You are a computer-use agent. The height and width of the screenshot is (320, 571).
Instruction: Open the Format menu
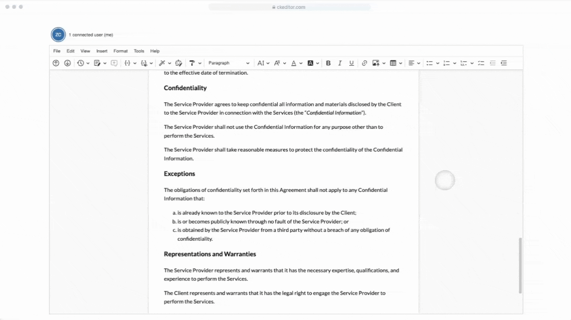[x=120, y=51]
